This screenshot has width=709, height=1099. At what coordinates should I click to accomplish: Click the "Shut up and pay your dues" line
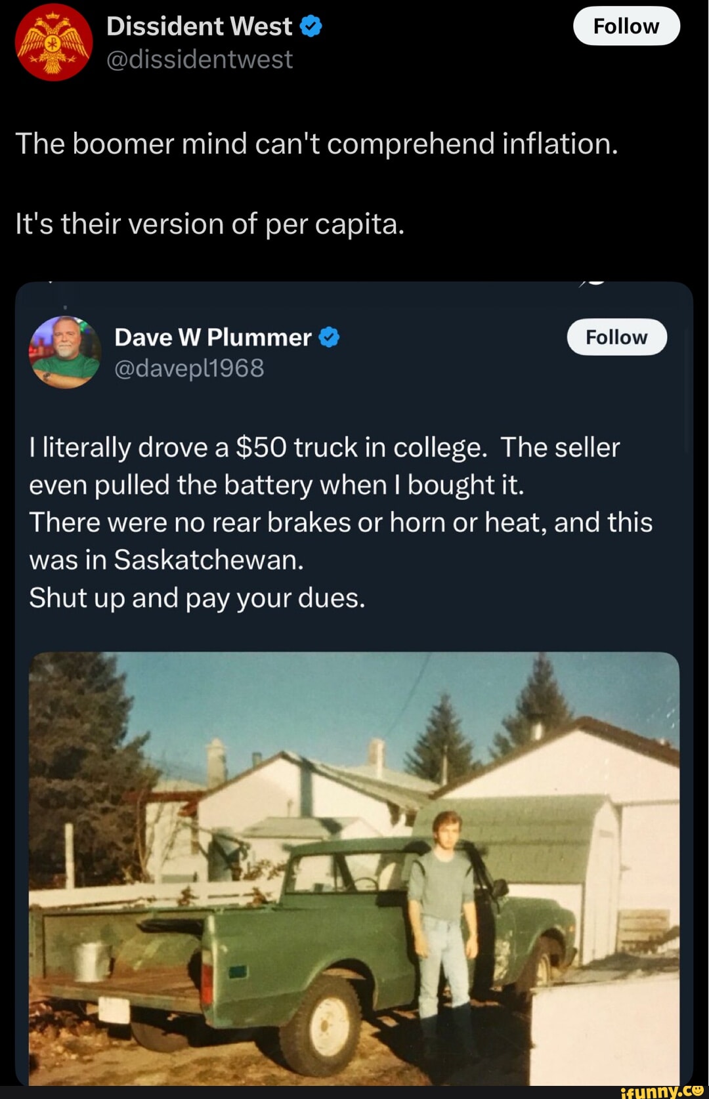(197, 598)
